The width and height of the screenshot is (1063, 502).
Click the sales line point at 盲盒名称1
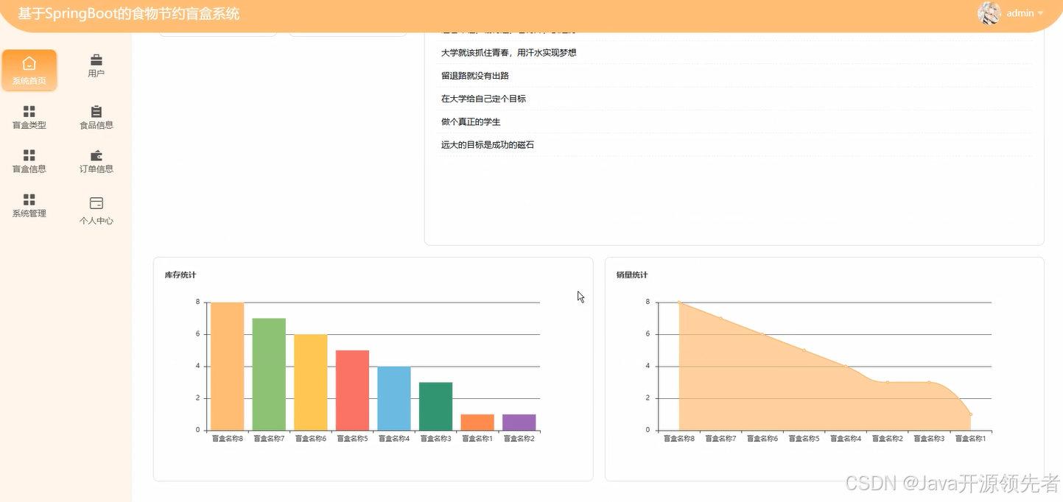(971, 414)
